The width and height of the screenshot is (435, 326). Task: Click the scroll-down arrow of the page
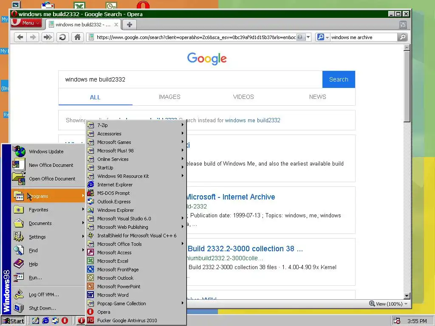pyautogui.click(x=407, y=296)
